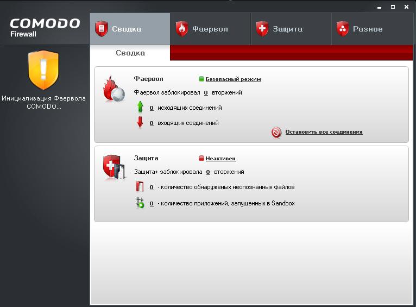Image resolution: width=416 pixels, height=307 pixels.
Task: Maximize the COMODO Firewall window
Action: 393,7
